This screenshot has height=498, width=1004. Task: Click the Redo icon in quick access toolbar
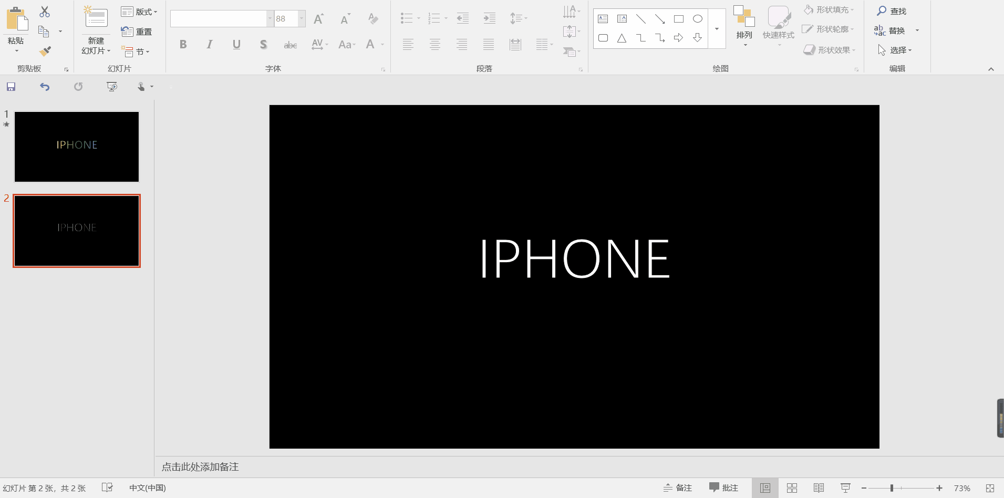click(78, 87)
